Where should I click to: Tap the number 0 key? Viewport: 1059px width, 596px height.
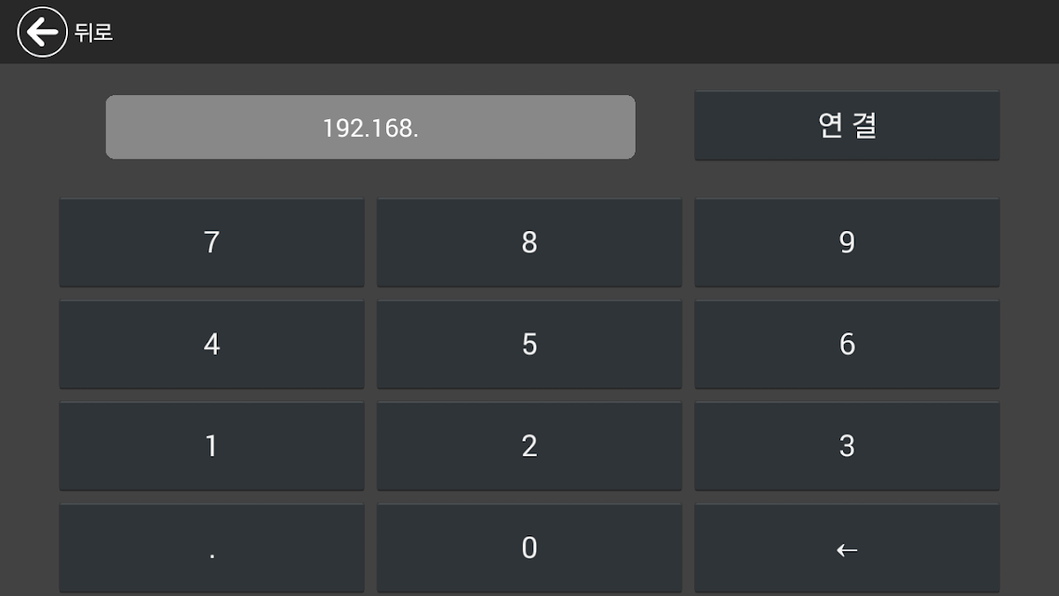point(529,548)
